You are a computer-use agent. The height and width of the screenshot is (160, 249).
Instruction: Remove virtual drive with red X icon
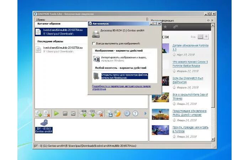tap(100, 113)
